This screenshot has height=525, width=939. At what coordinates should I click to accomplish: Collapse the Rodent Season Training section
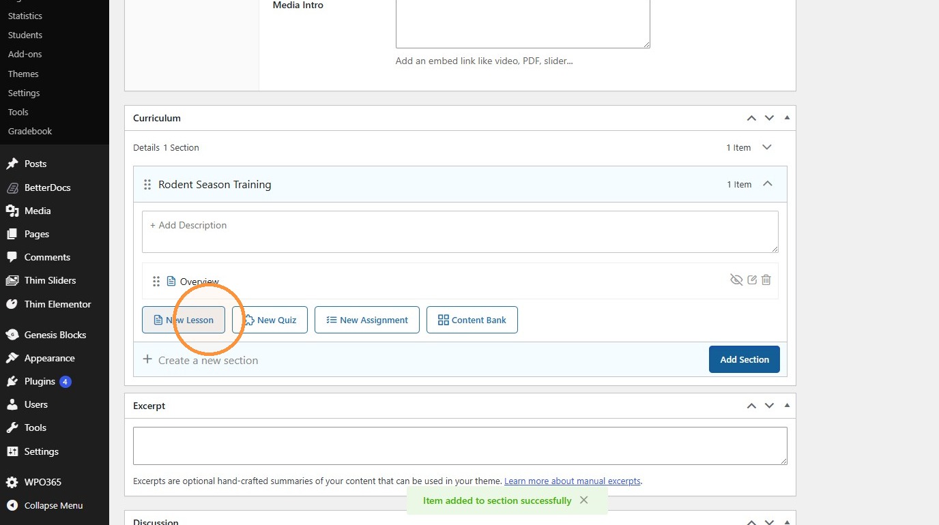[768, 184]
